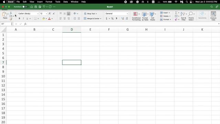Click Wrap Text button
This screenshot has width=220, height=124.
(90, 14)
